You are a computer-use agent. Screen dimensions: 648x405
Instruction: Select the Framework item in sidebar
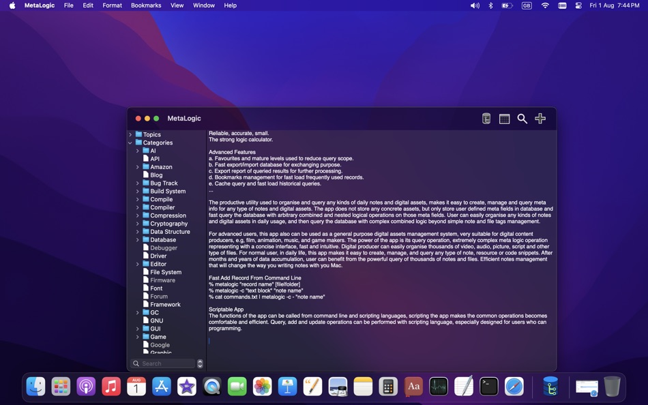click(x=162, y=305)
